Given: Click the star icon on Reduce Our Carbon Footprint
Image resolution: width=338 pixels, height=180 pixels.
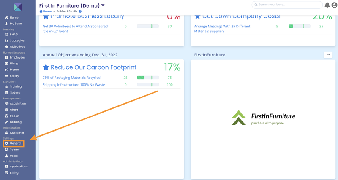Looking at the screenshot, I should pos(46,67).
